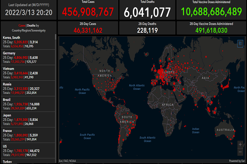Zoom out of the map with minus
Screen dimensions: 247x164
coord(240,152)
